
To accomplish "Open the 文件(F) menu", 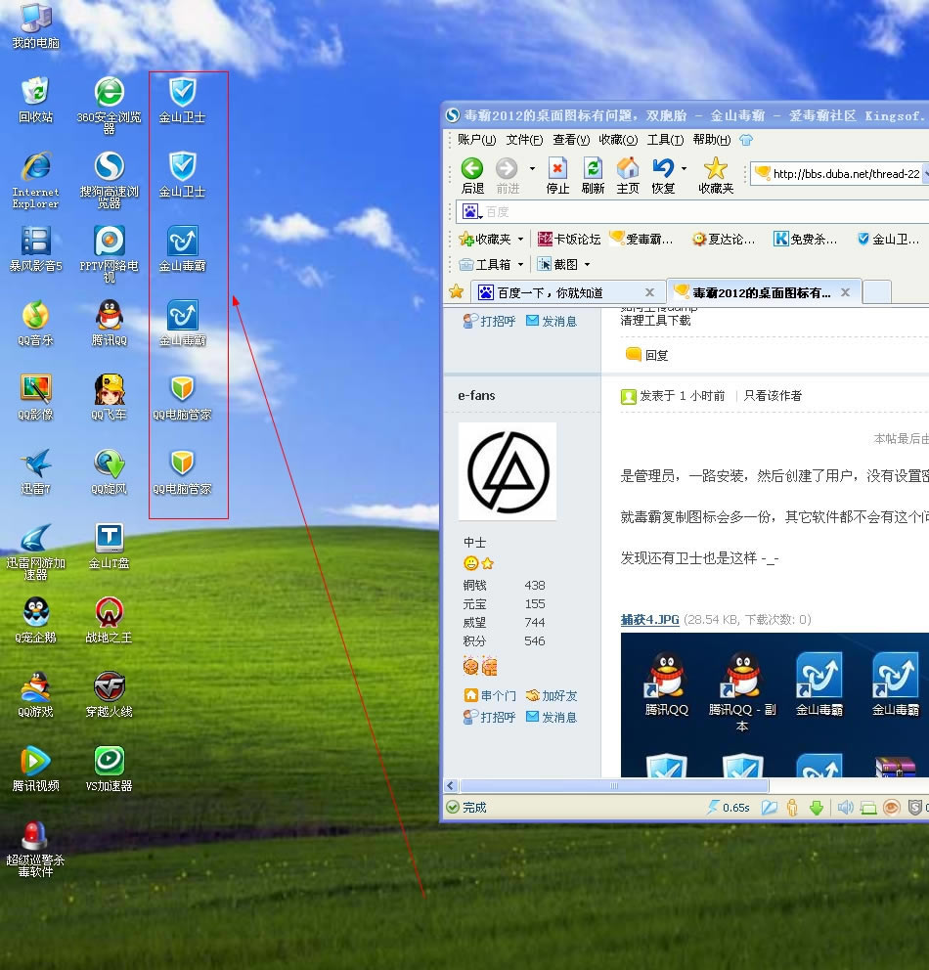I will coord(524,140).
